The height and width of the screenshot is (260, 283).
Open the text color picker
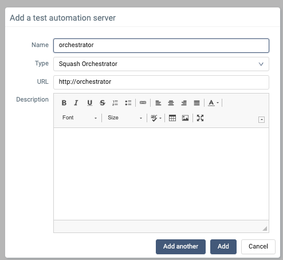213,103
